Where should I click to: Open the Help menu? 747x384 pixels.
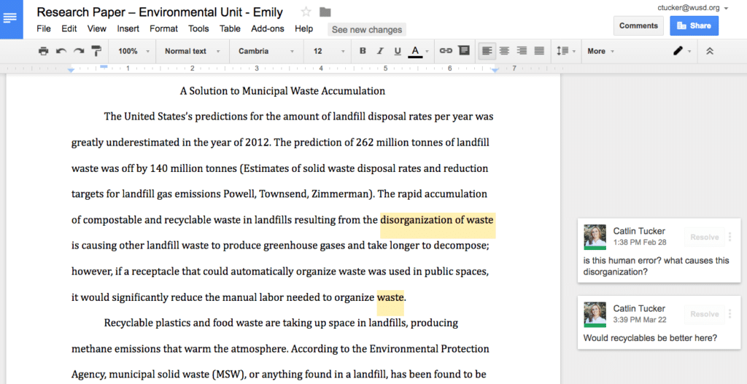click(x=303, y=28)
